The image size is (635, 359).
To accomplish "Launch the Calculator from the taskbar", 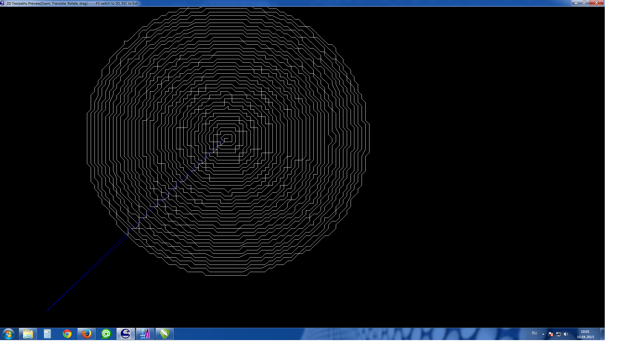I will [47, 334].
